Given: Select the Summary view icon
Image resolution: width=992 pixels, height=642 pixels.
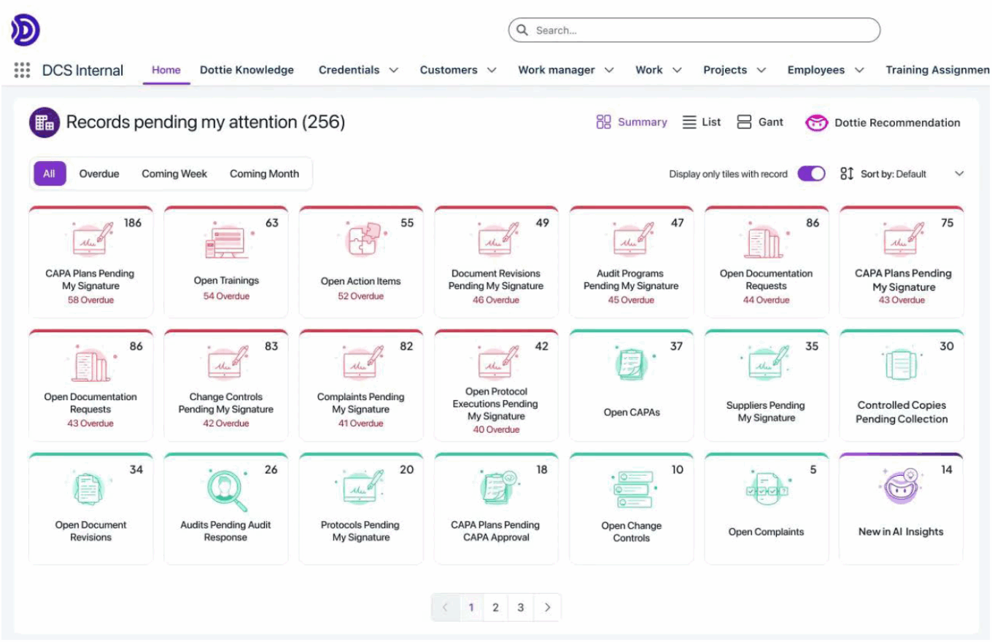Looking at the screenshot, I should point(604,122).
